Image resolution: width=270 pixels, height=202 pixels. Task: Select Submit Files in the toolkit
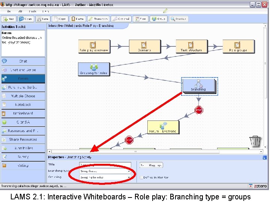(x=23, y=148)
